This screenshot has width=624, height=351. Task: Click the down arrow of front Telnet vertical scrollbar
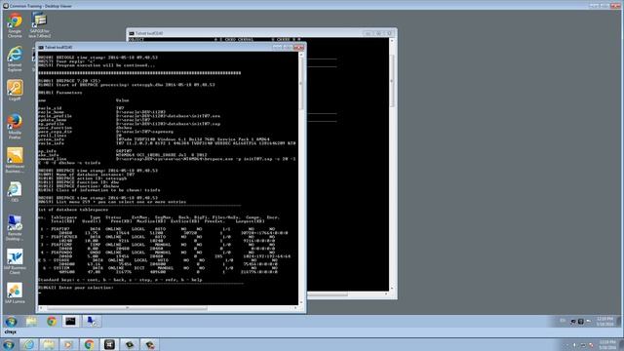tap(301, 302)
